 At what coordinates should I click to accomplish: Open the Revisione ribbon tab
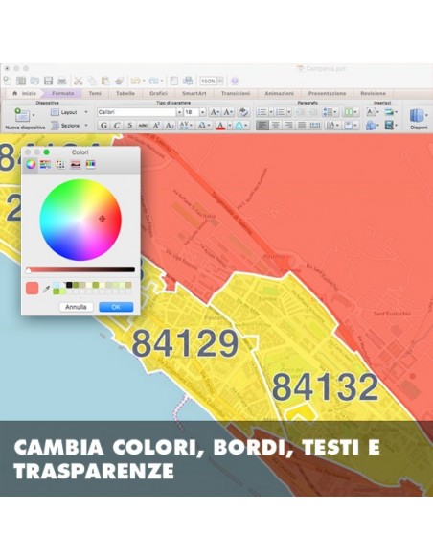[373, 93]
